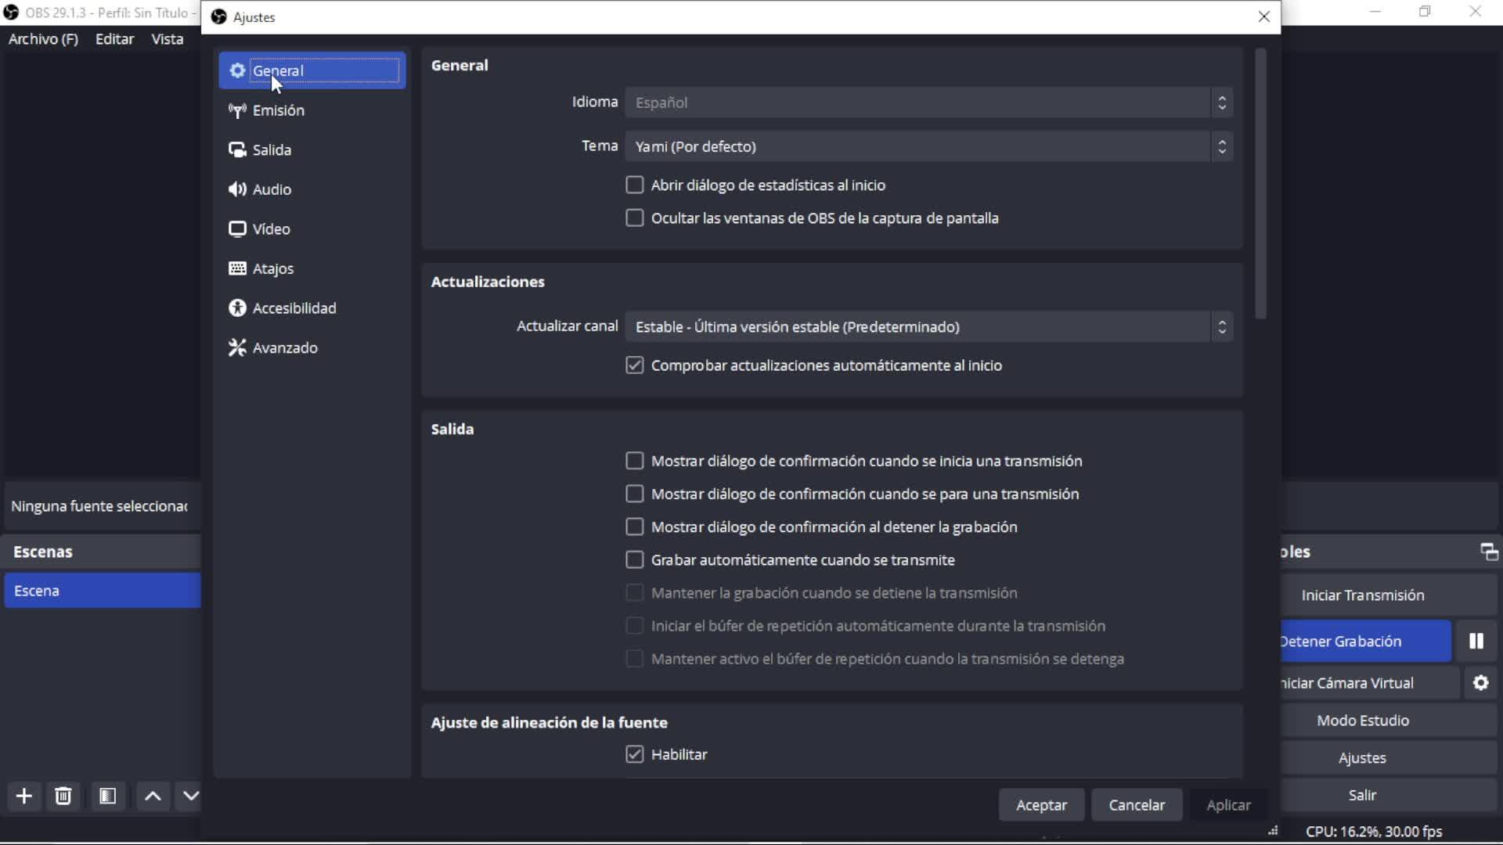Toggle record automatically when streaming
The height and width of the screenshot is (845, 1503).
[x=634, y=560]
